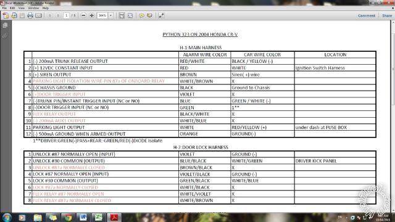
Task: Toggle scrolling page display mode
Action: coord(122,15)
